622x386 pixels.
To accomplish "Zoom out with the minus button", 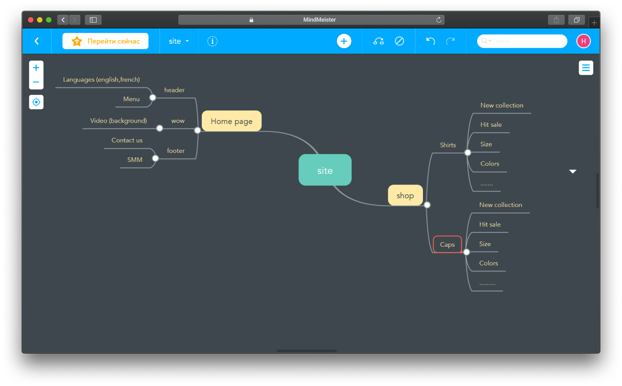I will pos(36,83).
